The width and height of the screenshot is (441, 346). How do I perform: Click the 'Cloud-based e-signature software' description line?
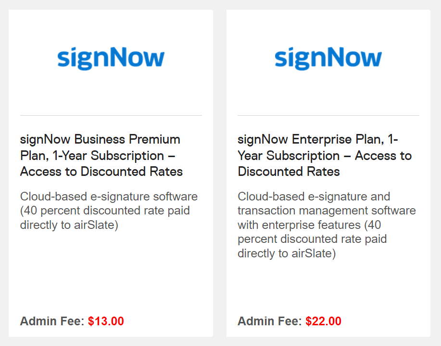(x=109, y=197)
